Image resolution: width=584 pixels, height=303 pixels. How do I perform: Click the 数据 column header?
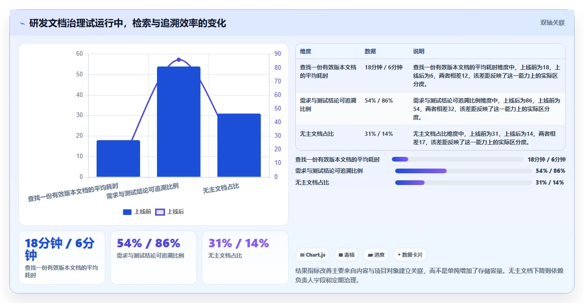370,52
